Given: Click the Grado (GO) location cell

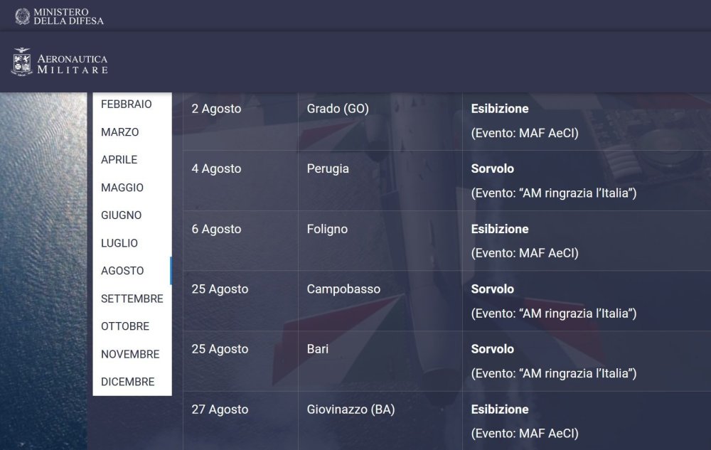Looking at the screenshot, I should click(338, 109).
